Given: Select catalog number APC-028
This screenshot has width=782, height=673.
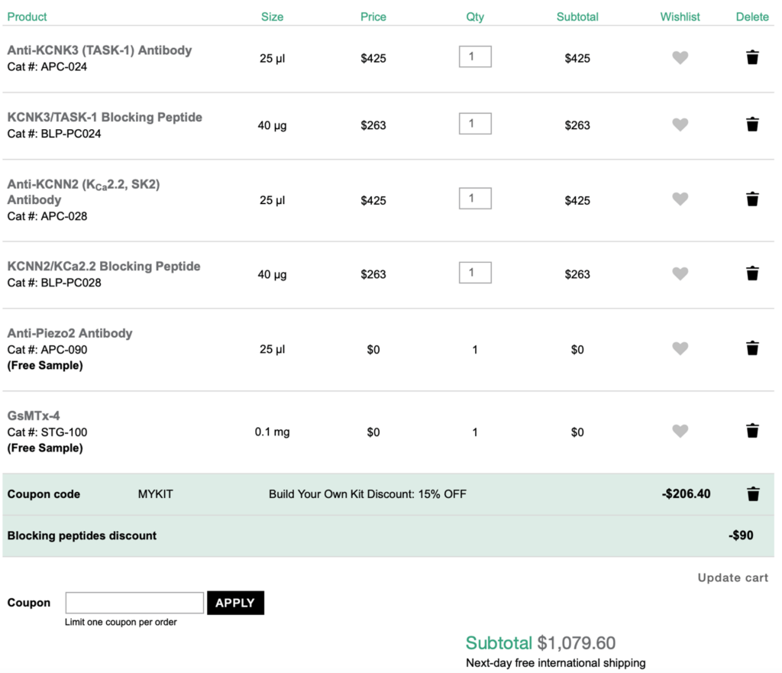Looking at the screenshot, I should 64,216.
